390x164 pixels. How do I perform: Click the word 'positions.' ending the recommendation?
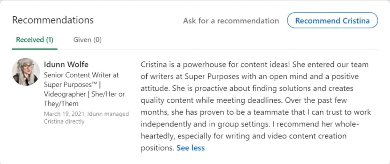(x=157, y=148)
